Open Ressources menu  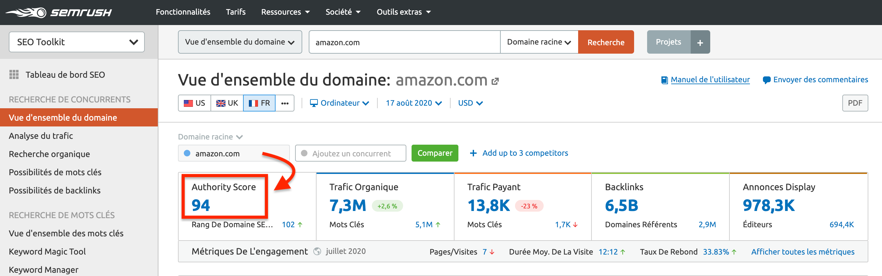(x=286, y=12)
